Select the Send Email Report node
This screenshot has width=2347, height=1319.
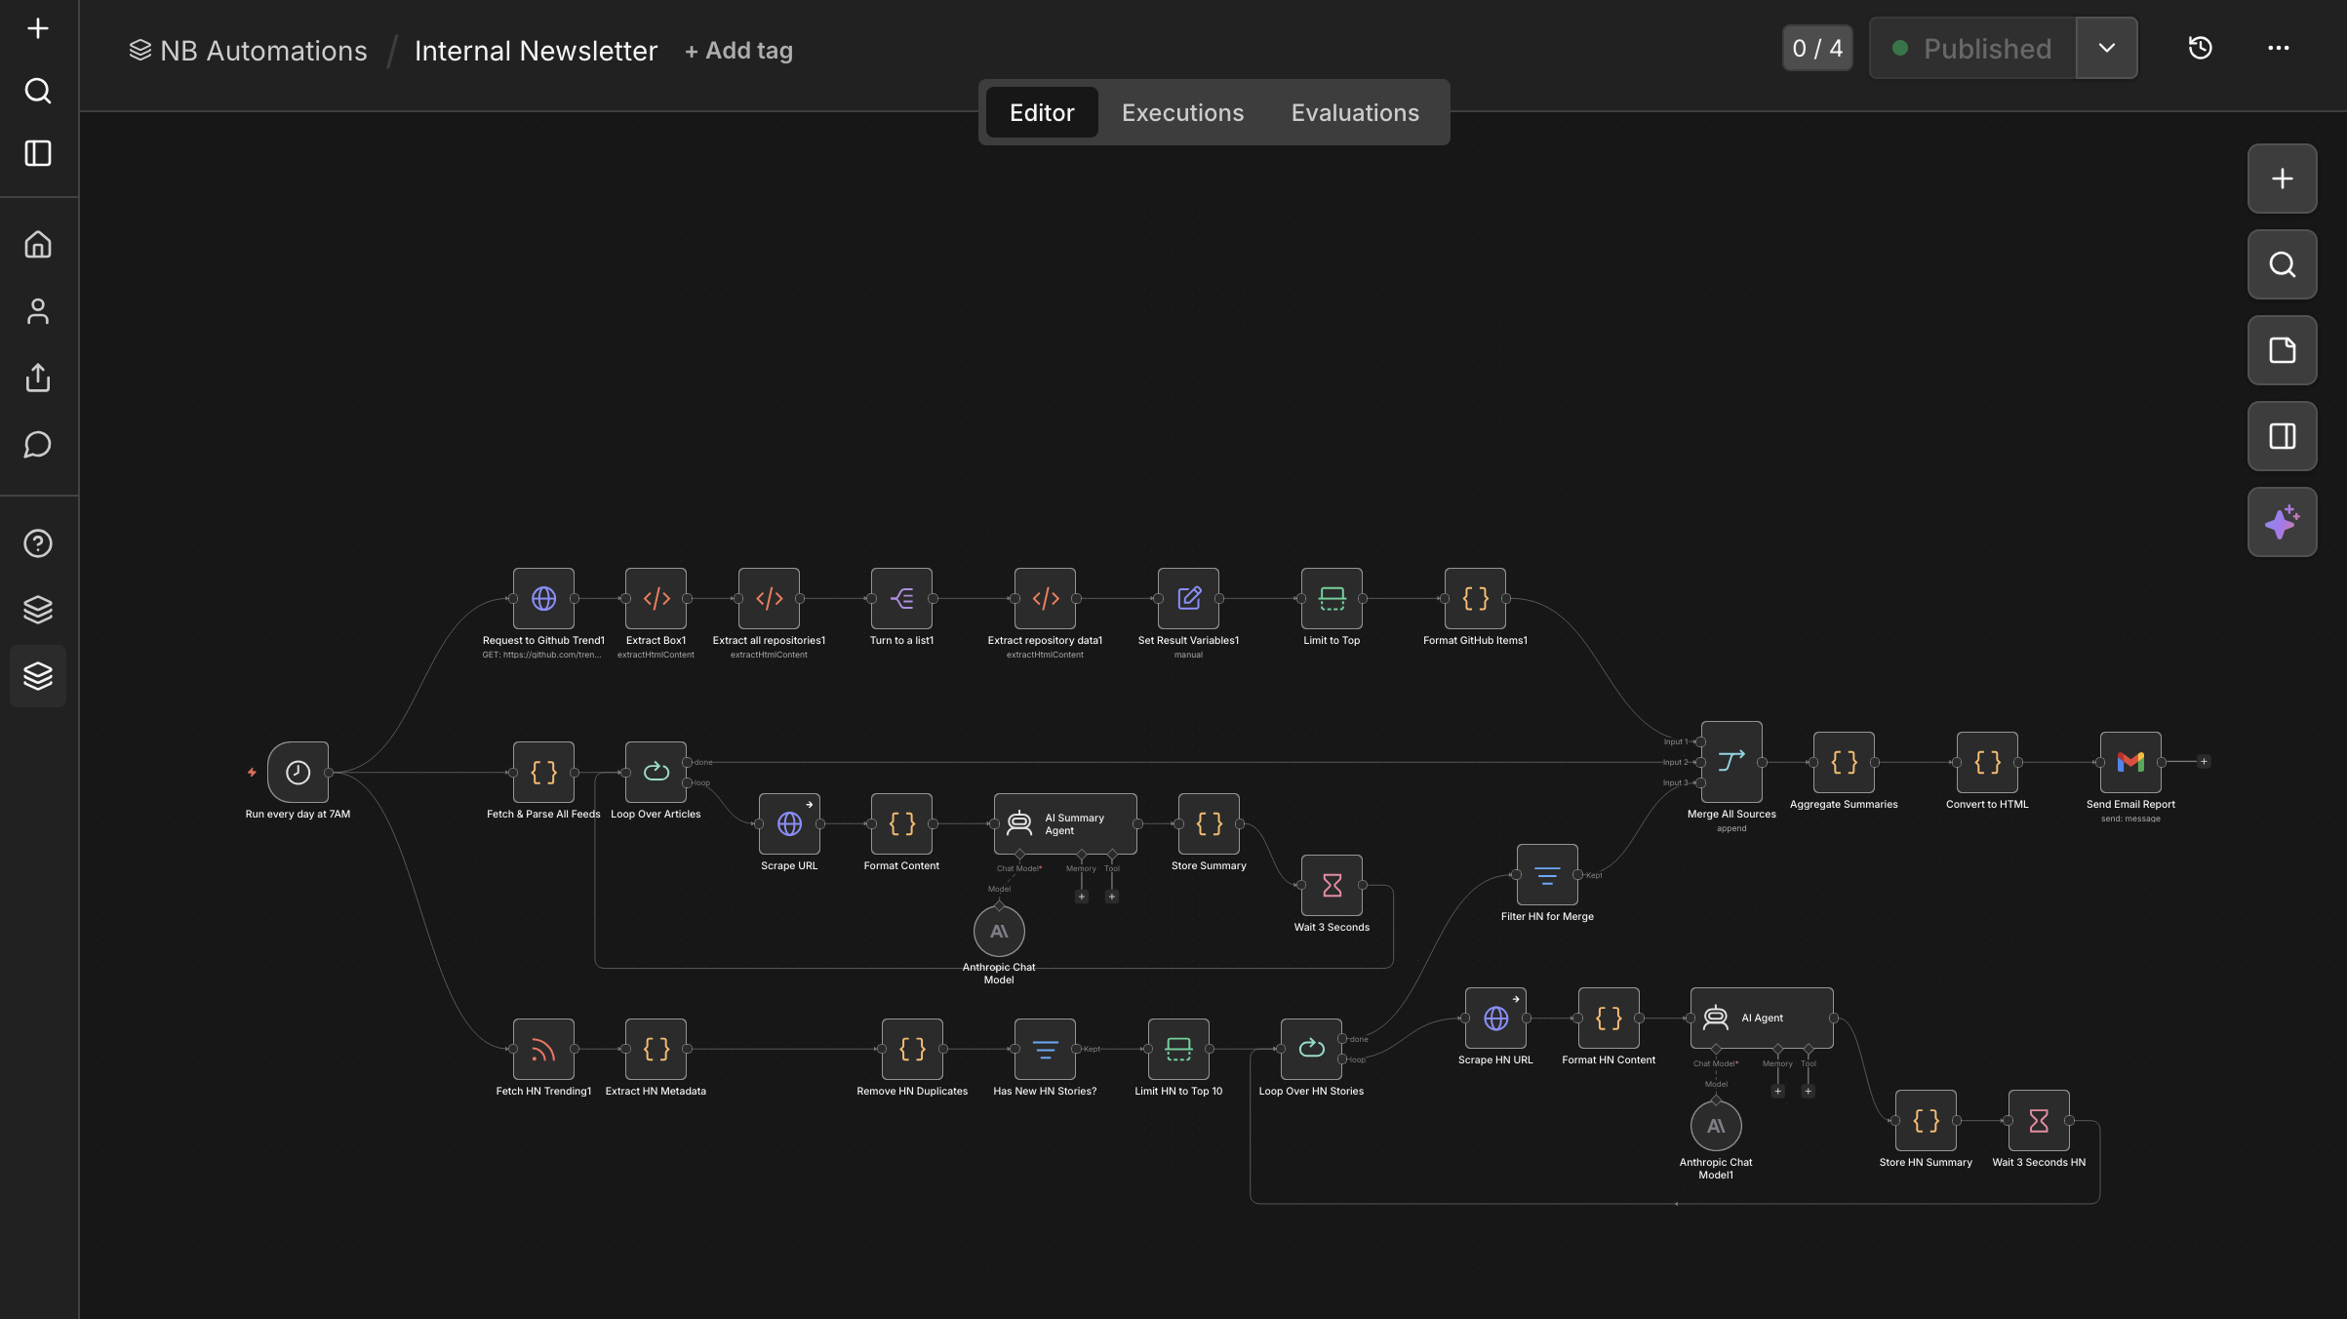point(2129,762)
